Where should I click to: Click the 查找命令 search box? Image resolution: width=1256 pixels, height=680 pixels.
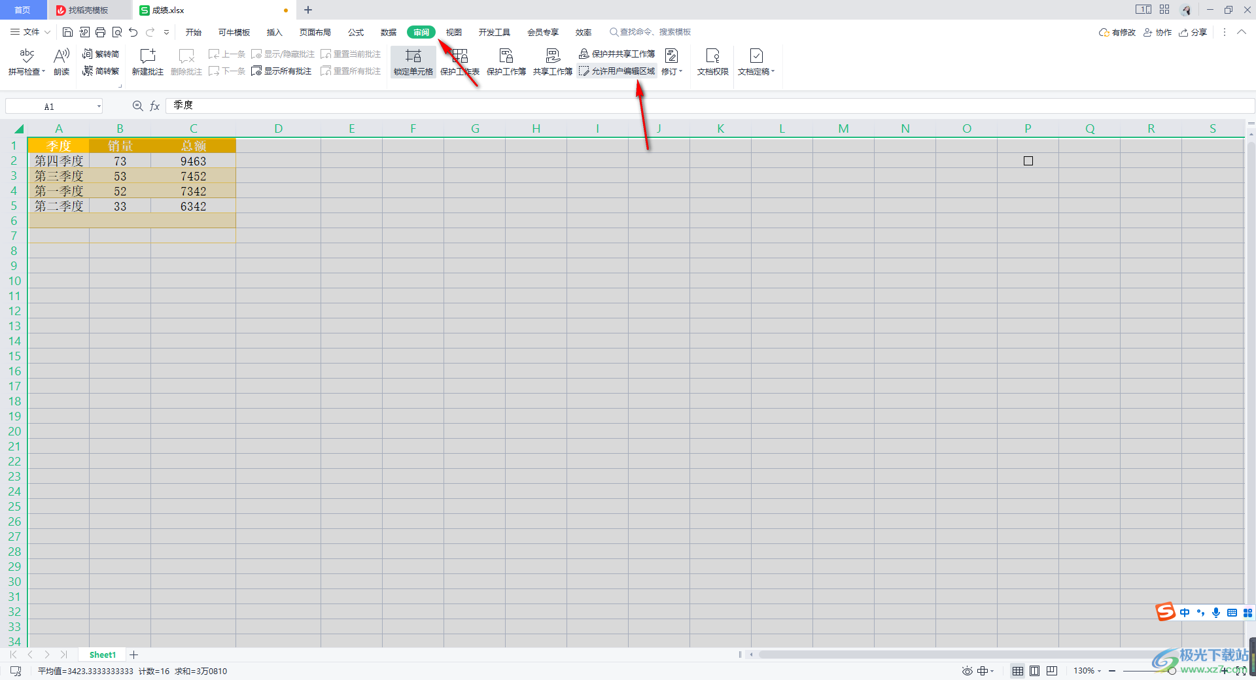click(x=650, y=32)
